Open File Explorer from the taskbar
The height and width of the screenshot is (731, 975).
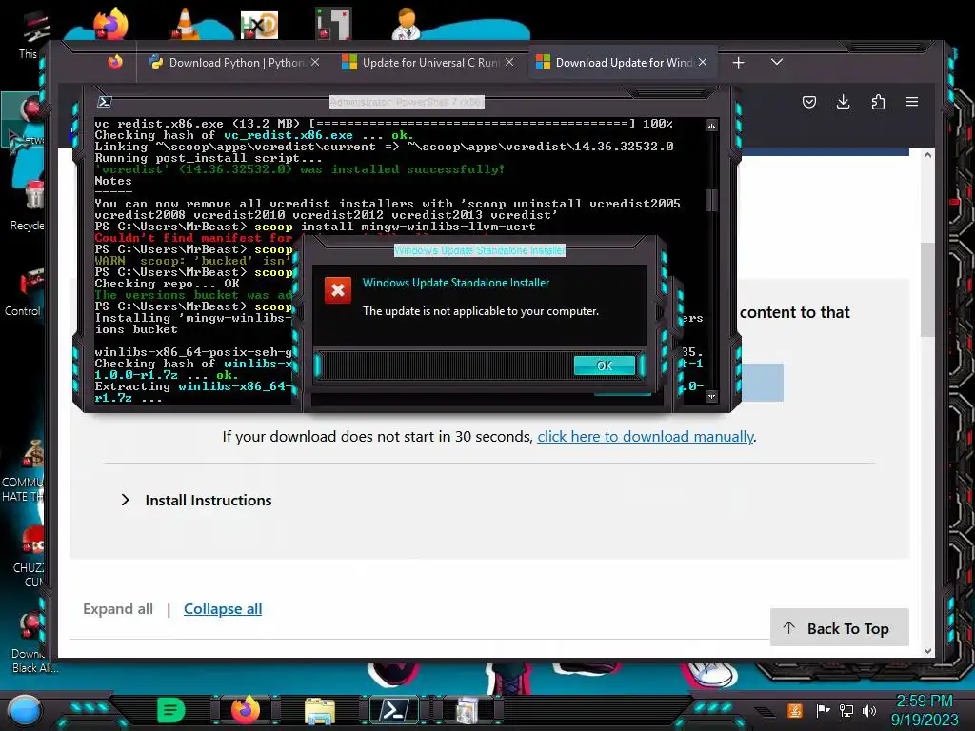(x=320, y=711)
